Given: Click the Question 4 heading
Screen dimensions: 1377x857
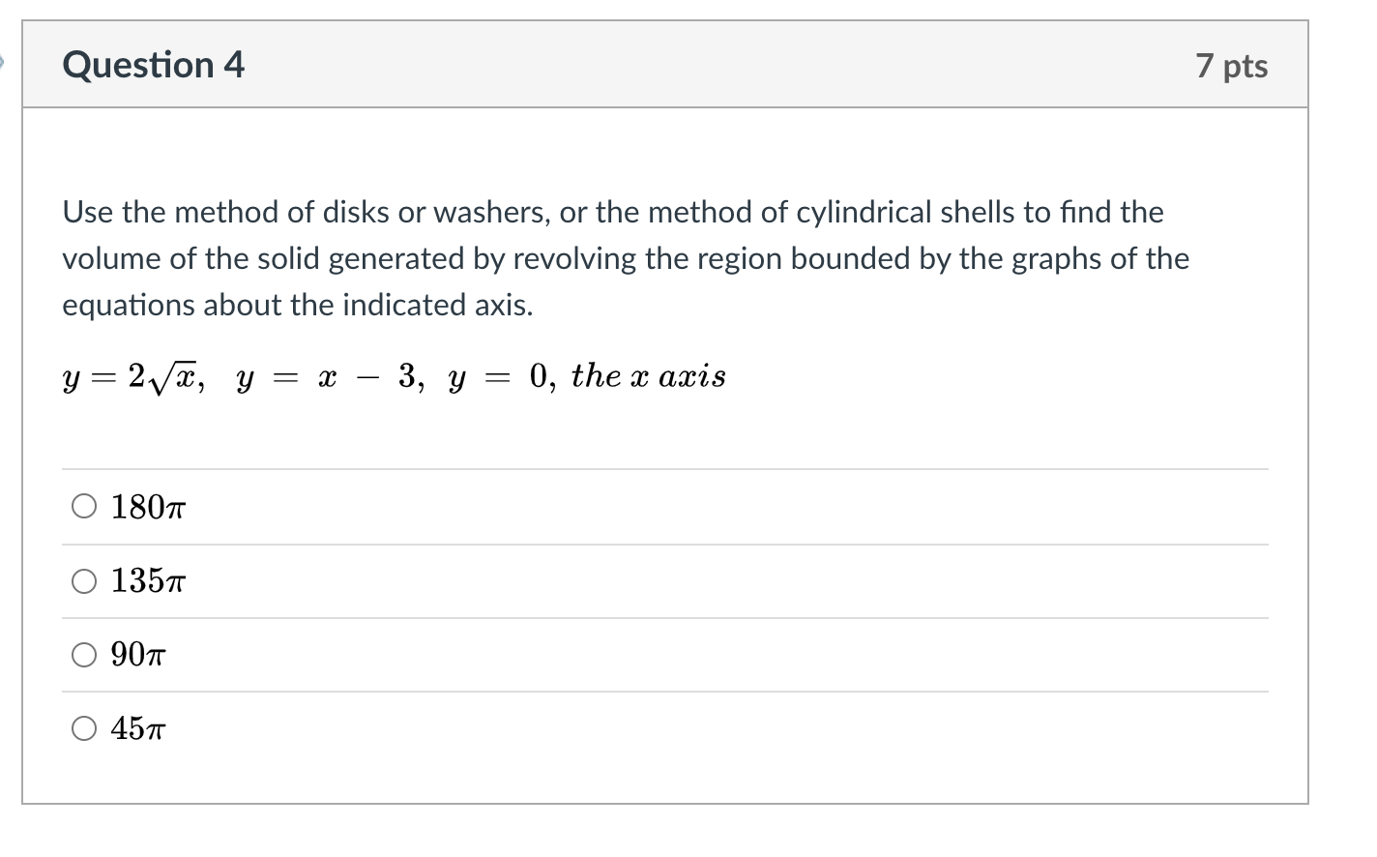Looking at the screenshot, I should tap(154, 65).
